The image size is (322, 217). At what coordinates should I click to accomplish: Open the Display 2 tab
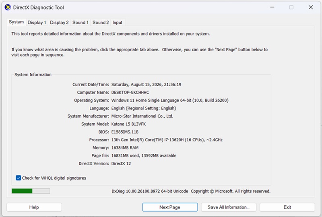pyautogui.click(x=59, y=23)
